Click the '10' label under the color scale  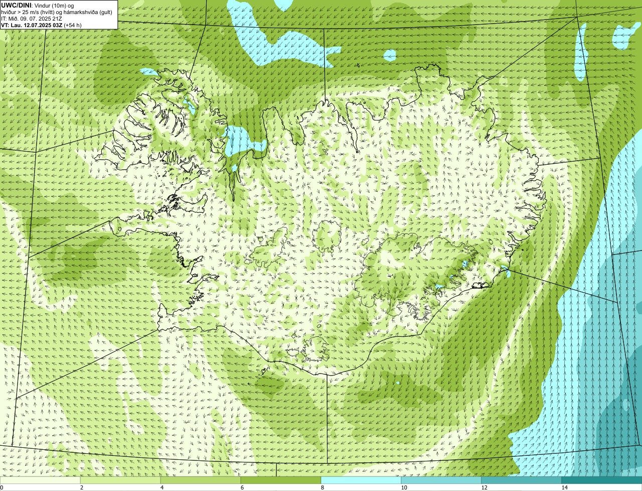pos(404,487)
